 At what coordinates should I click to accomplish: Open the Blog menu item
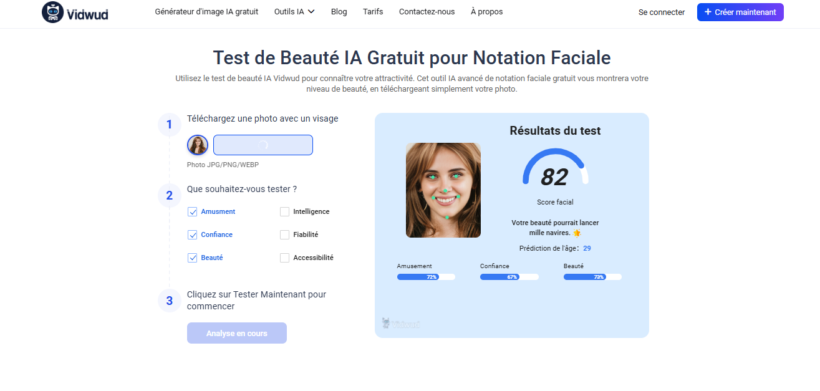[x=339, y=11]
